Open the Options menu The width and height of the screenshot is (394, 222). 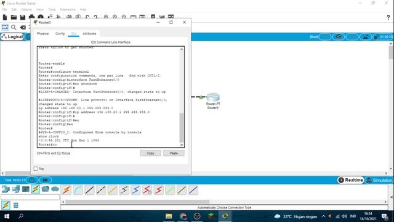coord(26,10)
